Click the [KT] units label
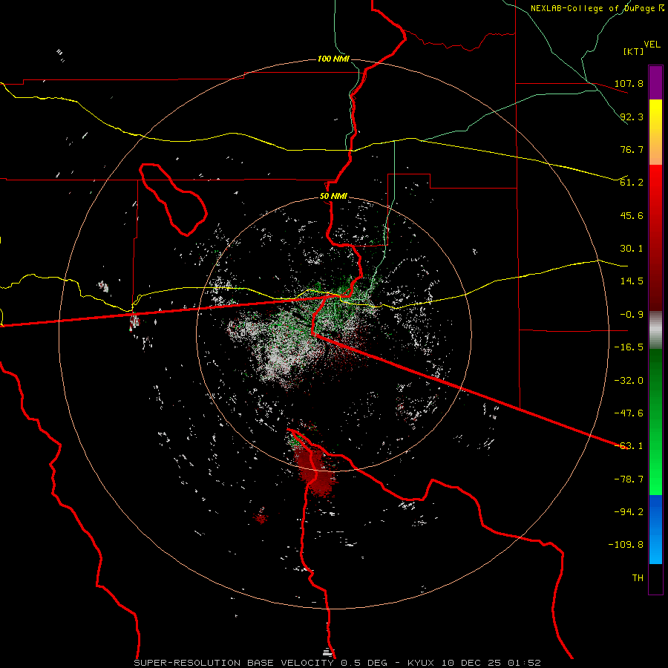The width and height of the screenshot is (668, 668). pos(634,51)
